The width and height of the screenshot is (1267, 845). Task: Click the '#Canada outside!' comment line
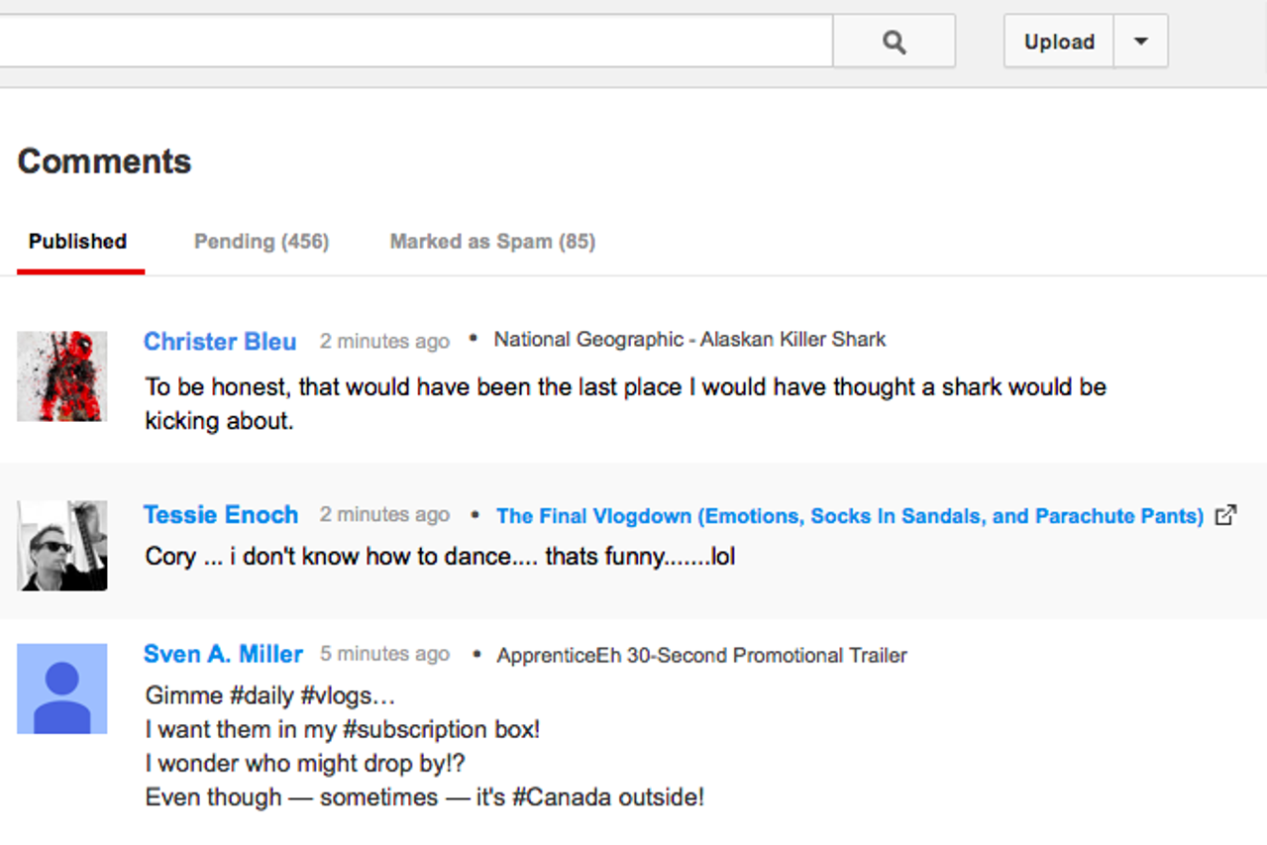pos(425,797)
